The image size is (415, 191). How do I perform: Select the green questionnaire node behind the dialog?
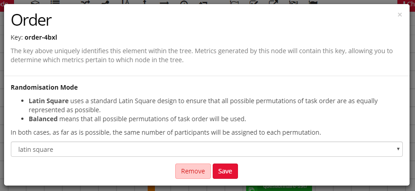tap(279, 188)
